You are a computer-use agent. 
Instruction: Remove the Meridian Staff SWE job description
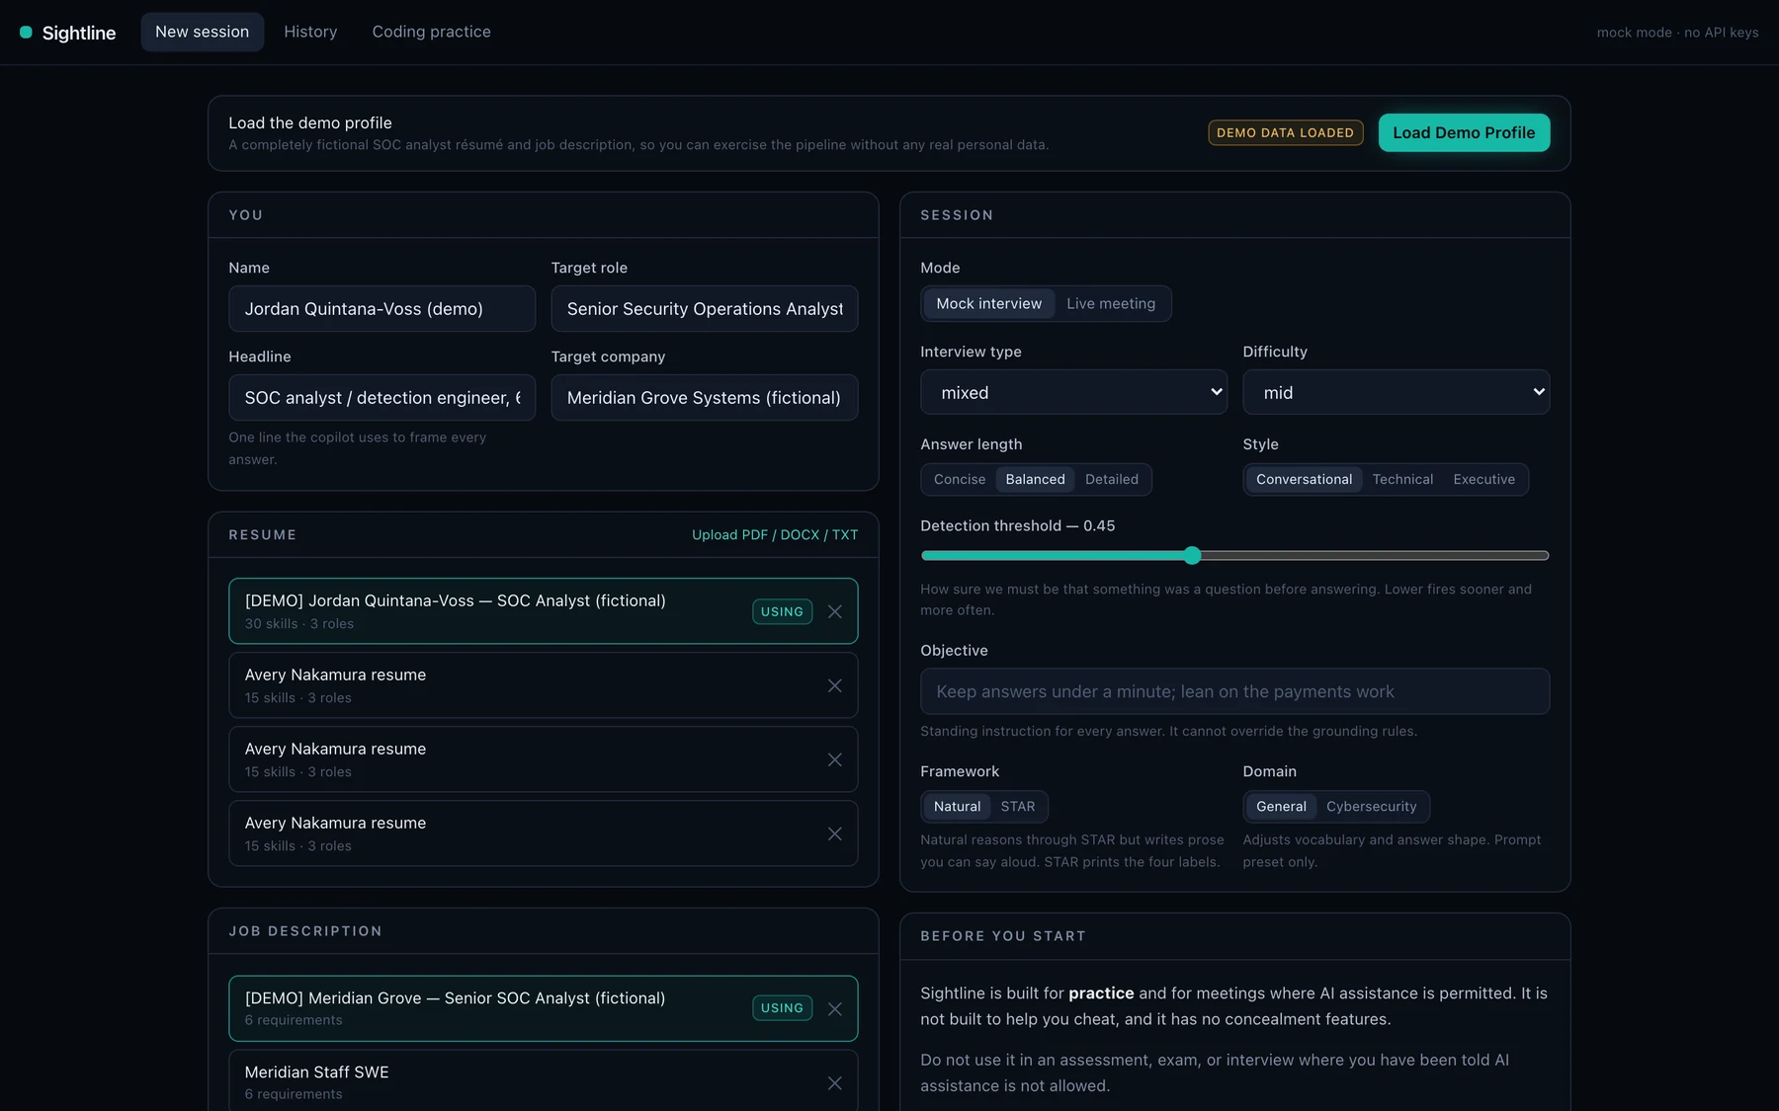835,1083
